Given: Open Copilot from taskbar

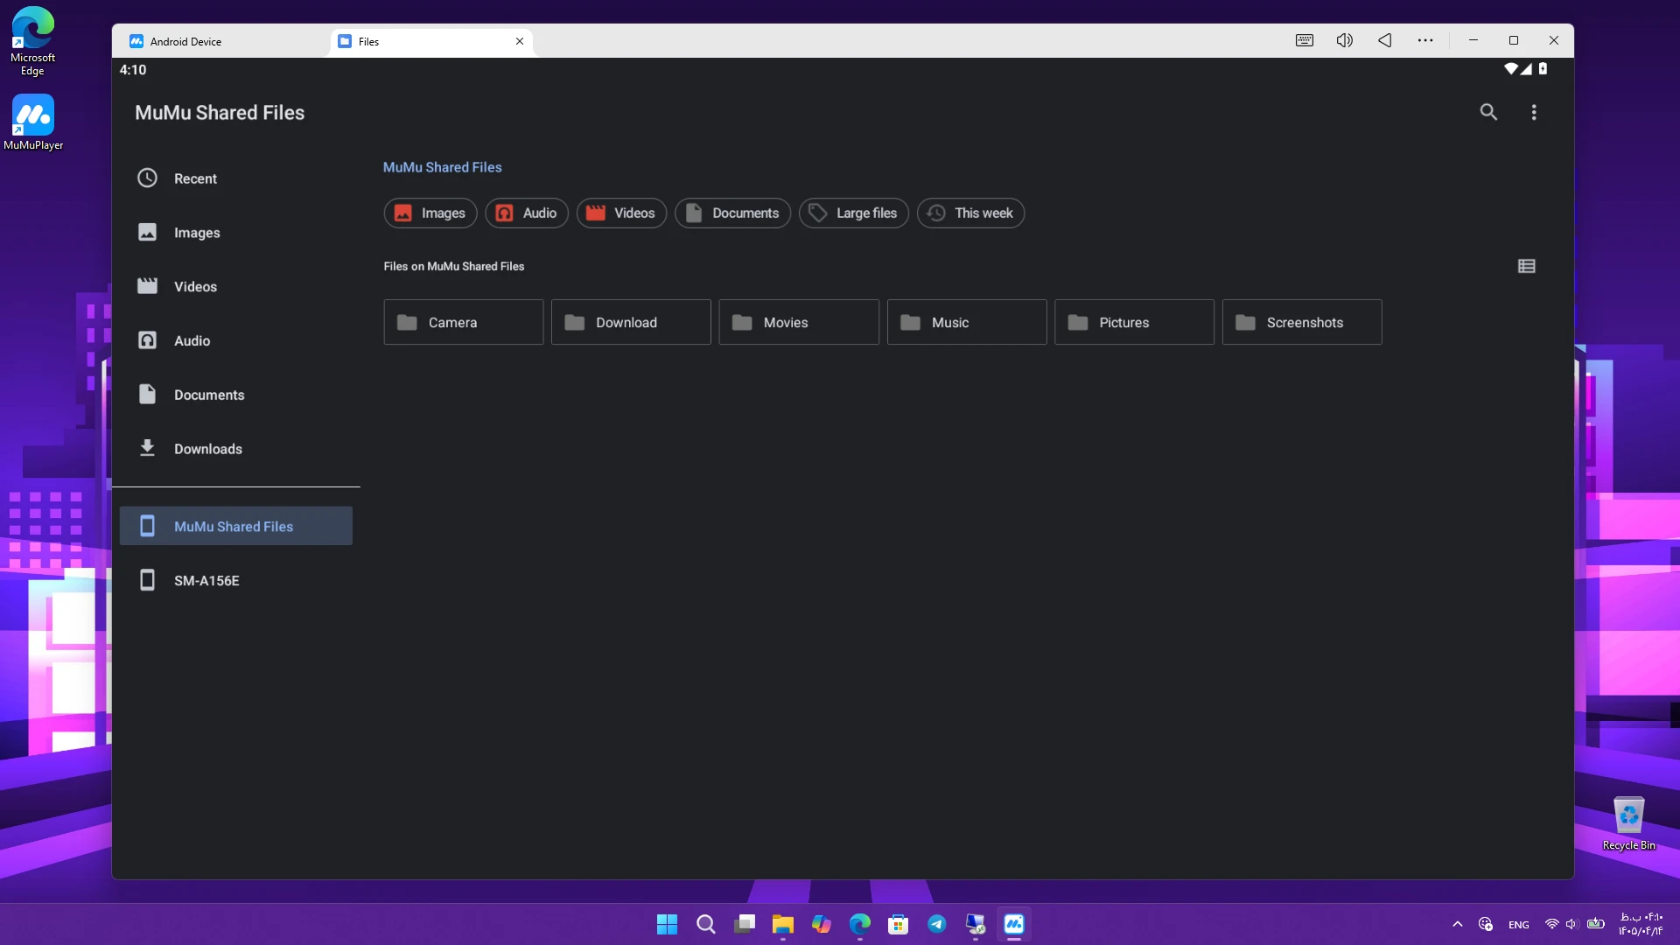Looking at the screenshot, I should [x=822, y=924].
